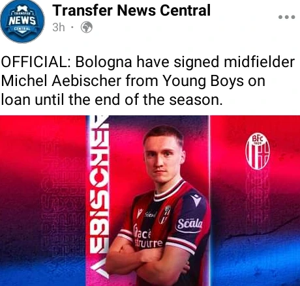Screen dimensions: 300x286
Task: Click the Transfer News Central page name
Action: click(x=131, y=10)
